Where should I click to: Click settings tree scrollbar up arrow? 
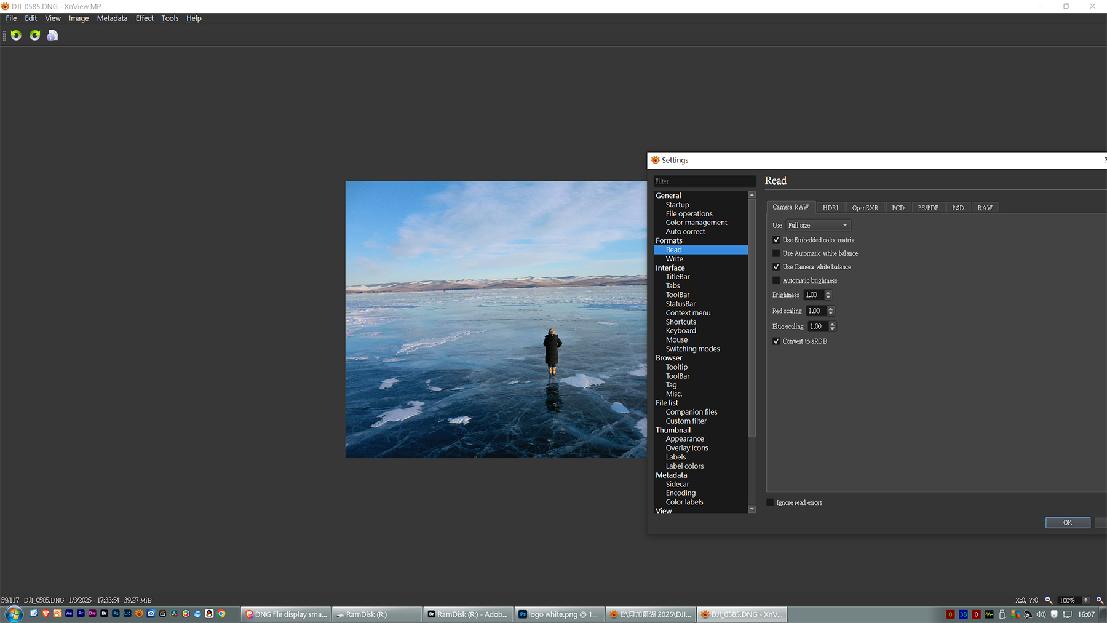752,195
